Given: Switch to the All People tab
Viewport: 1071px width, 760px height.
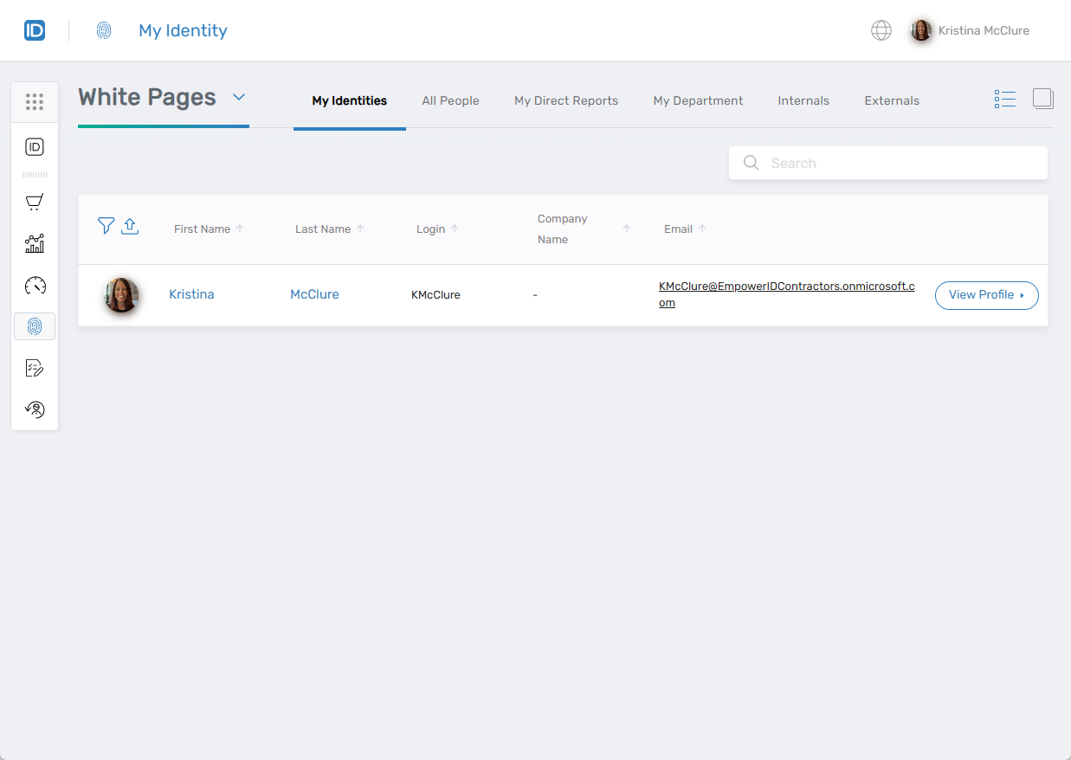Looking at the screenshot, I should (450, 100).
